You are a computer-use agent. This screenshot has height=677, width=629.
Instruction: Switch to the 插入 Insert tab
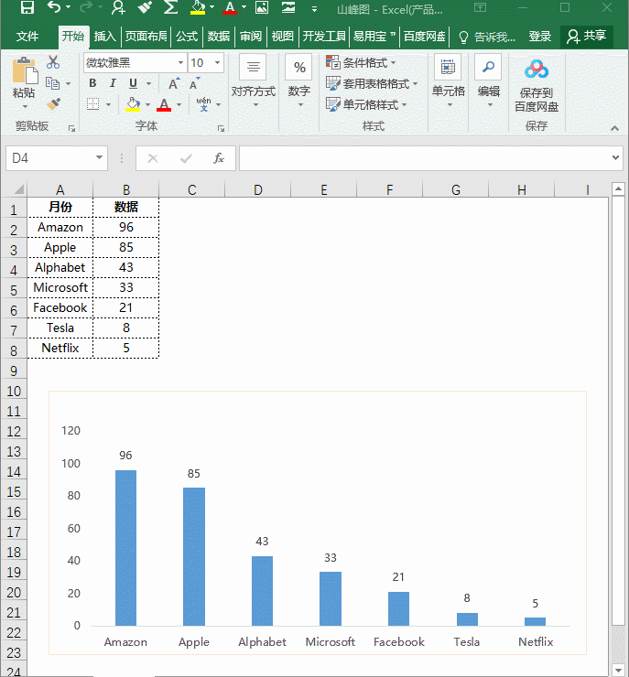[105, 37]
